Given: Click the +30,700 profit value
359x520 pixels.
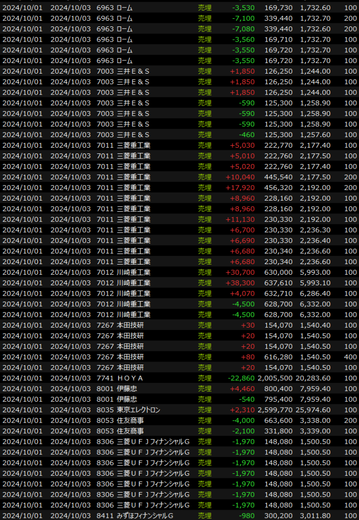Looking at the screenshot, I should tap(240, 272).
